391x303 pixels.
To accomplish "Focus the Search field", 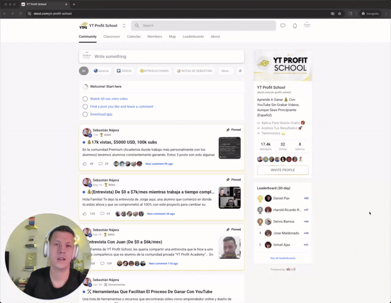I will 204,26.
